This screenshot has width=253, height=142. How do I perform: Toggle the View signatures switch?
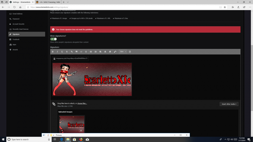pyautogui.click(x=53, y=39)
